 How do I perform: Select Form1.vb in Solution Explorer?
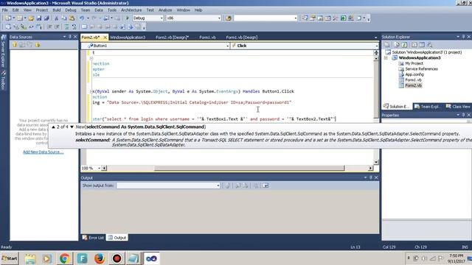[x=413, y=80]
